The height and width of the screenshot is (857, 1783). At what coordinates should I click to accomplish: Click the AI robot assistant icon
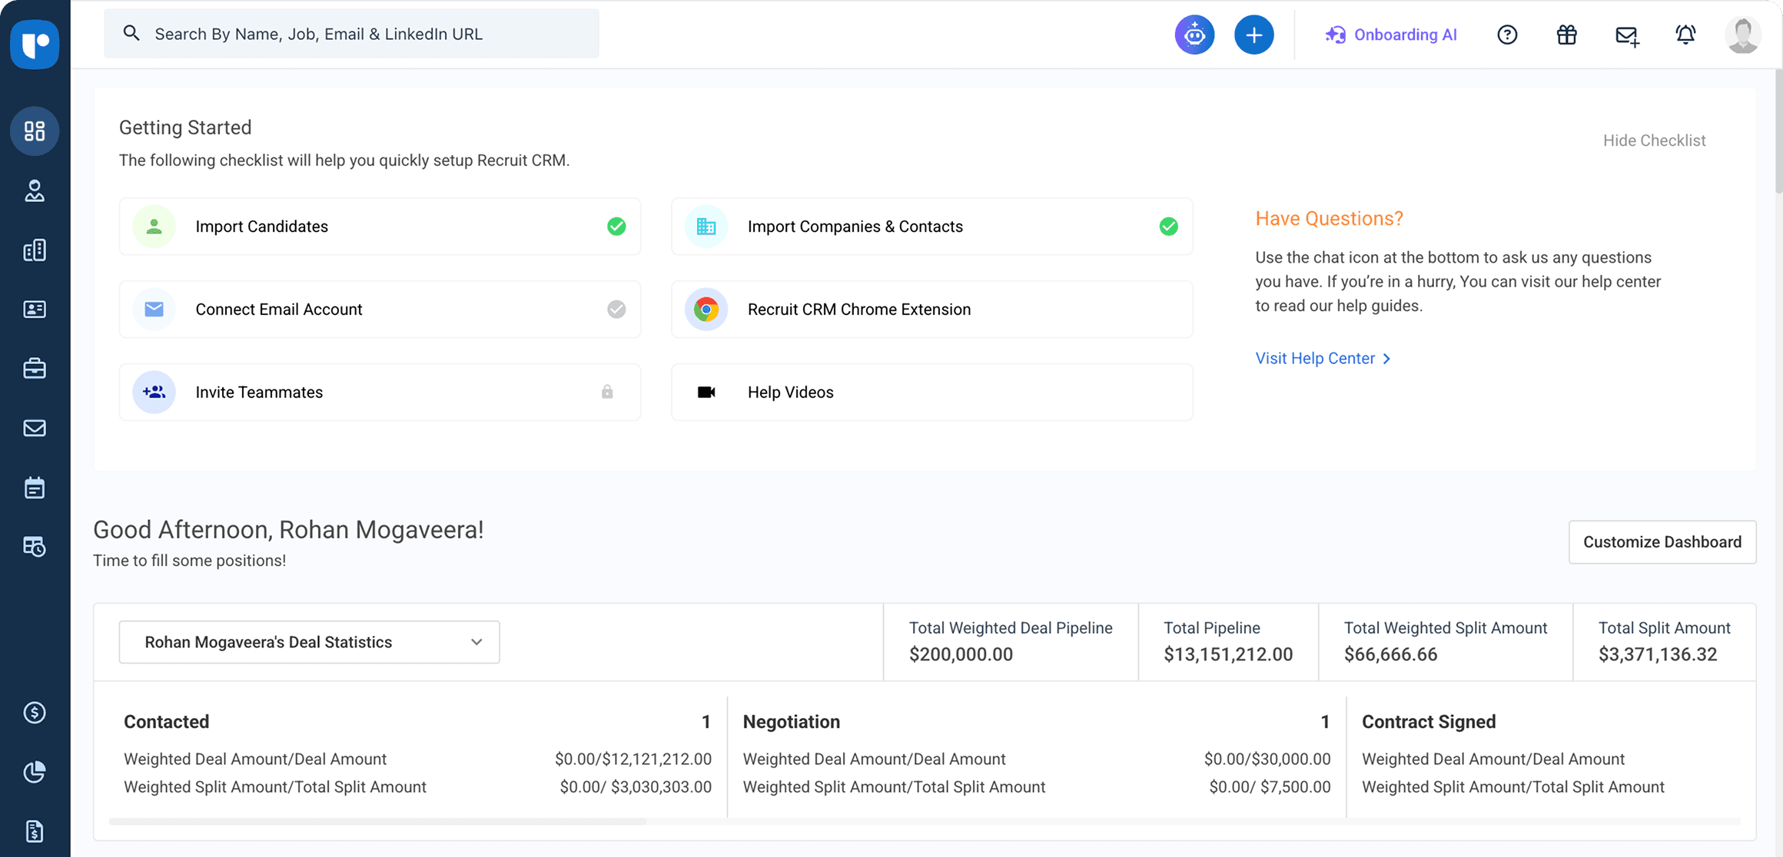click(x=1194, y=35)
